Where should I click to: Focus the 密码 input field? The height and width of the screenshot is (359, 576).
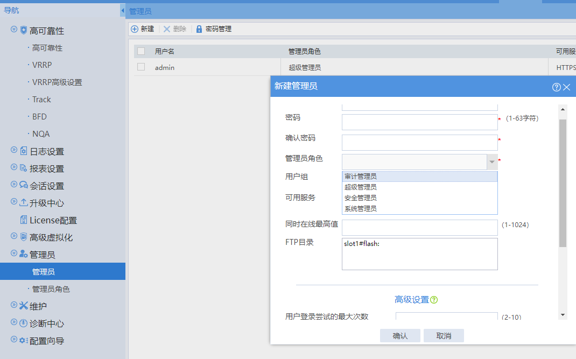[419, 122]
